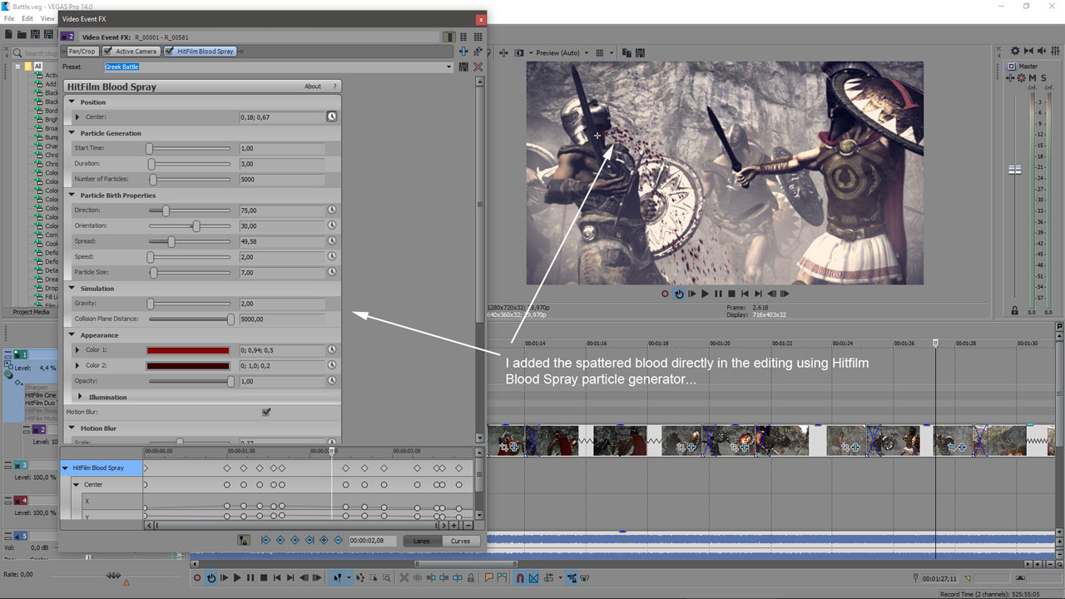Jump to first keyframe in keyframe controls

266,540
